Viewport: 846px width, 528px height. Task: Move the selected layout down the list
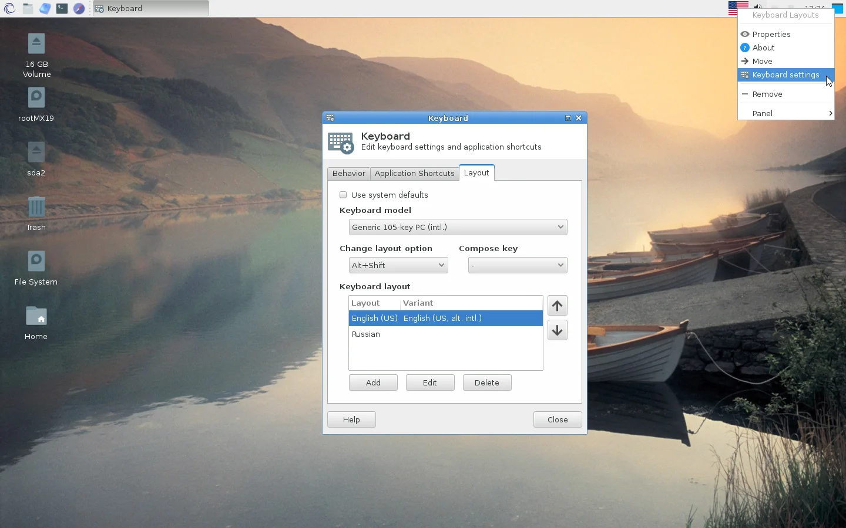(x=556, y=330)
